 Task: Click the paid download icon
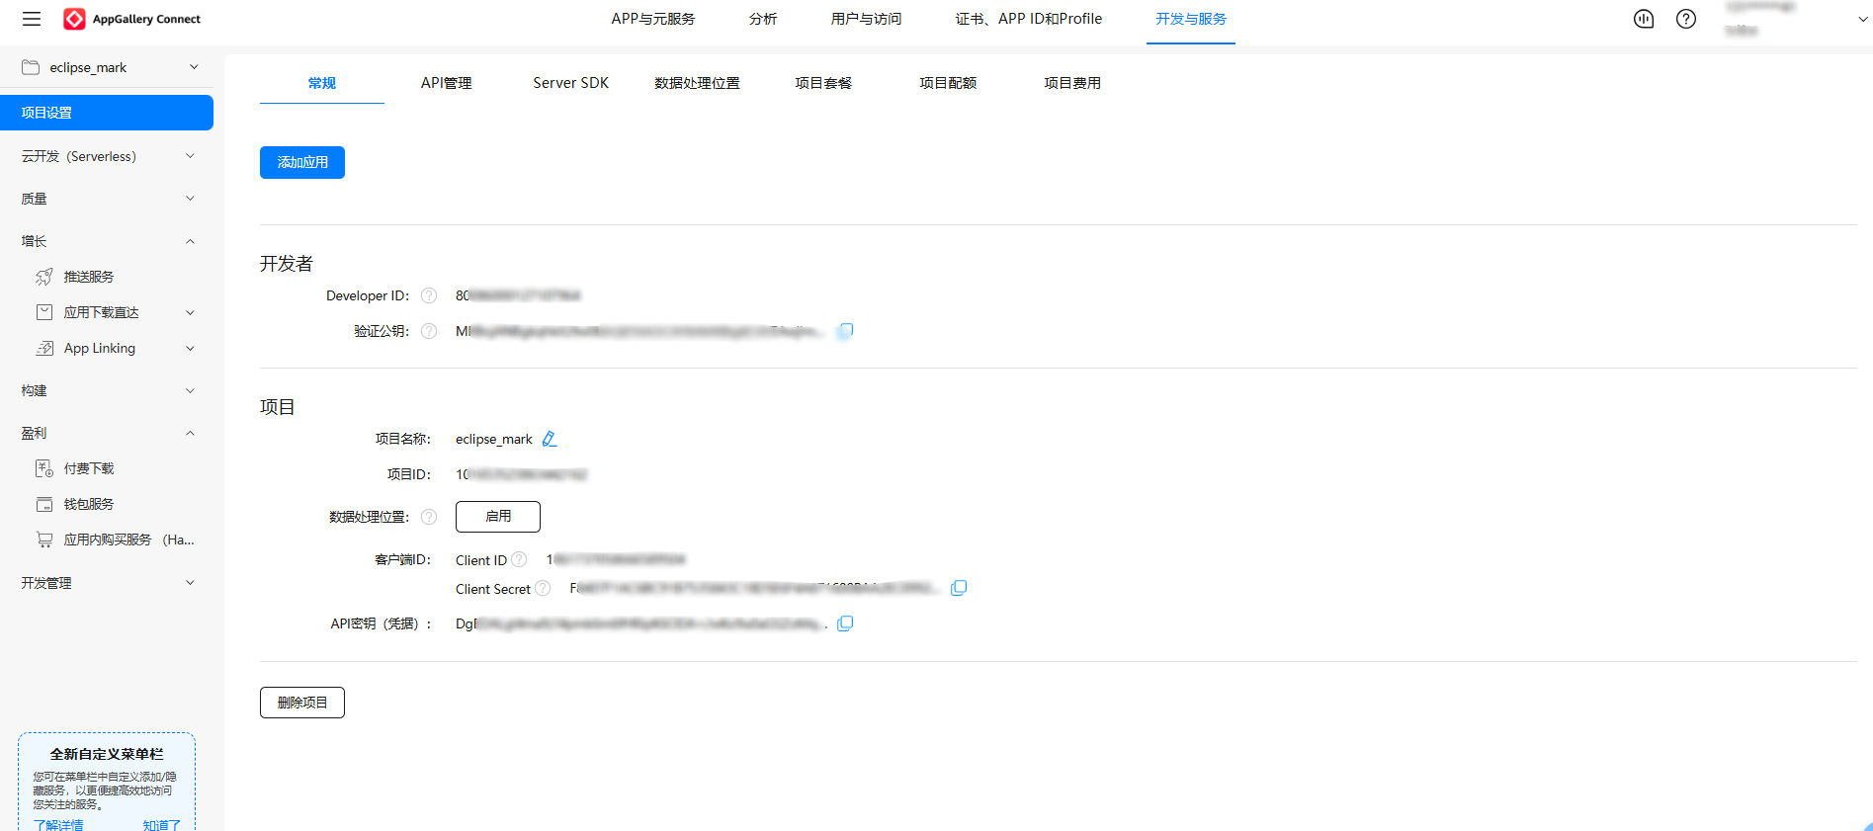coord(44,468)
